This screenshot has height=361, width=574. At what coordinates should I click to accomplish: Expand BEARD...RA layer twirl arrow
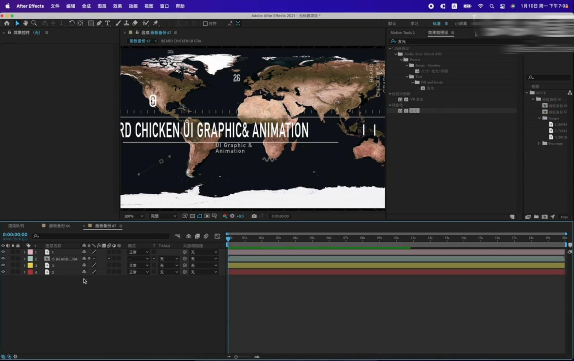pos(24,259)
